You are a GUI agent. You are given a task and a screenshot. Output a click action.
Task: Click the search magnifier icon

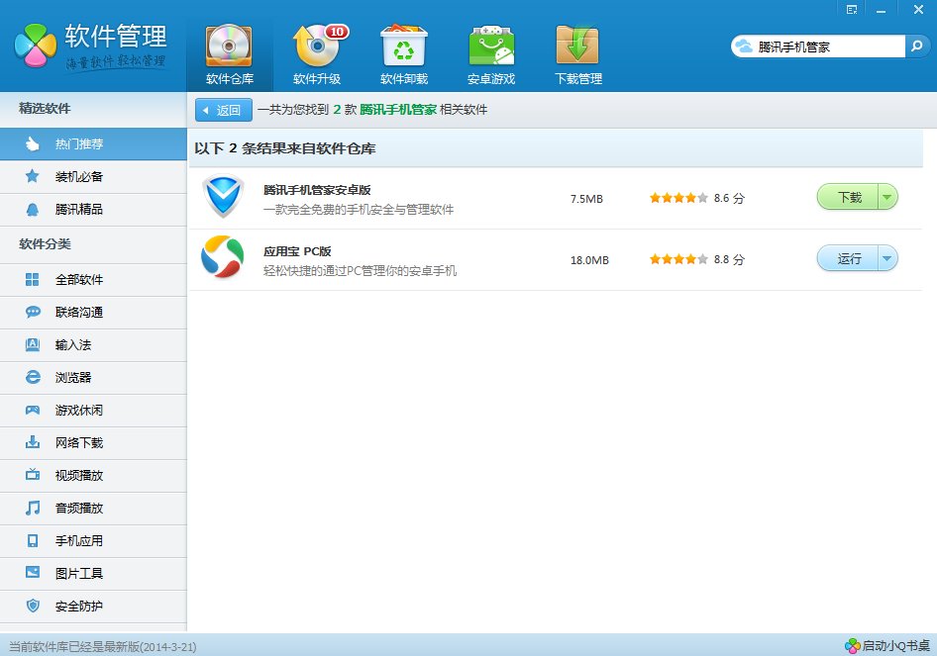pos(918,47)
